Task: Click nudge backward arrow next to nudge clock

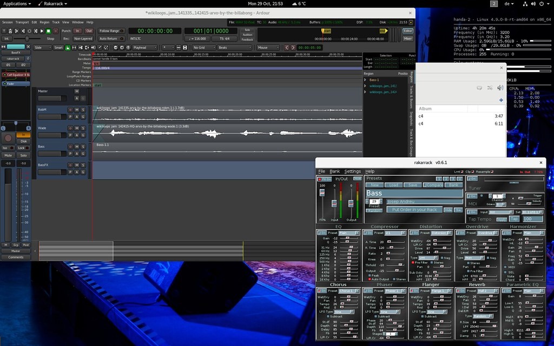Action: [287, 48]
